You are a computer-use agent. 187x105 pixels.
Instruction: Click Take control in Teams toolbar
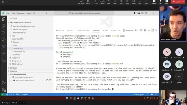click(x=81, y=2)
